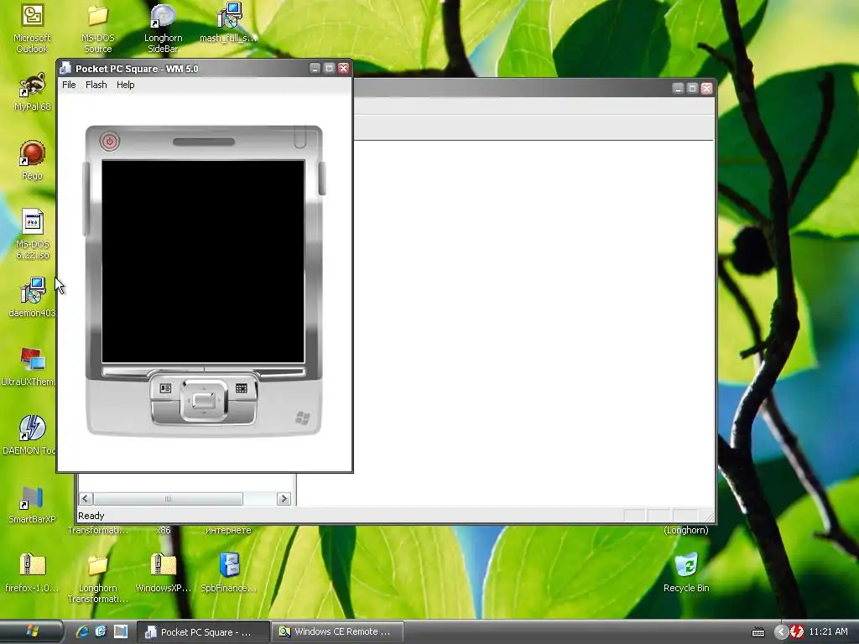Open the Flash menu
This screenshot has height=644, width=859.
(96, 85)
